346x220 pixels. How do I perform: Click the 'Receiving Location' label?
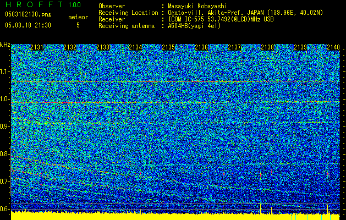tap(128, 13)
